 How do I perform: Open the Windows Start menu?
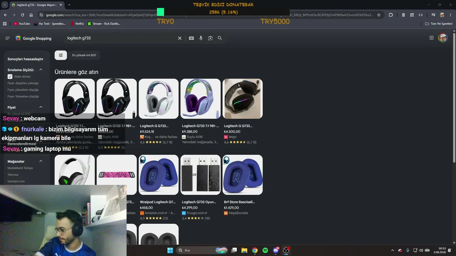170,250
